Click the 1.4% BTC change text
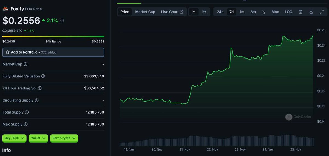 coord(30,31)
